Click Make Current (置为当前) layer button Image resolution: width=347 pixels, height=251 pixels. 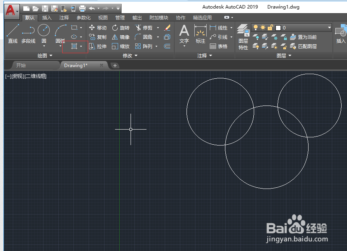303,37
